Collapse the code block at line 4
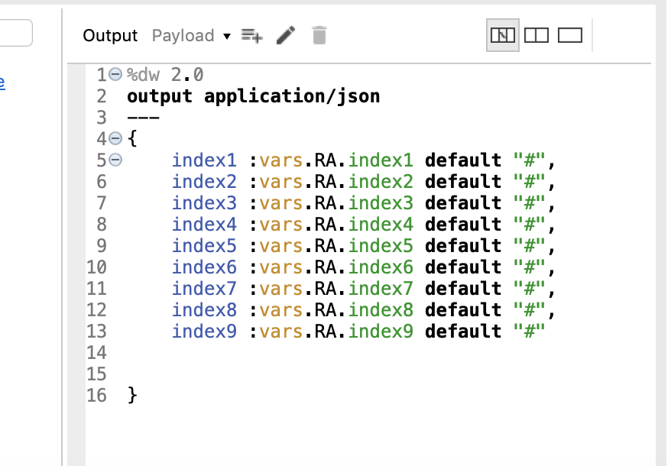671x466 pixels. pos(115,139)
